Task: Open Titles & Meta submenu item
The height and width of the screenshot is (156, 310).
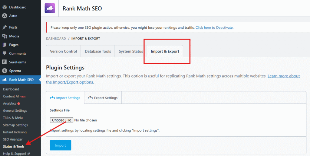Action: (13, 118)
